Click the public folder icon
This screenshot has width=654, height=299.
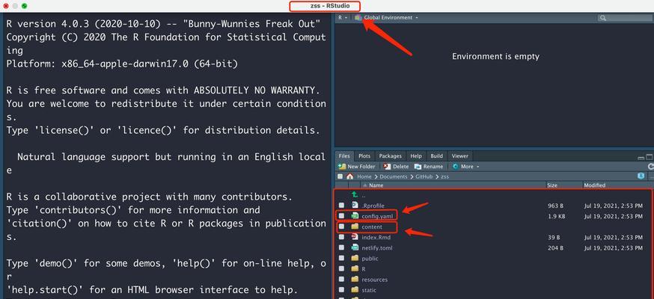tap(355, 258)
